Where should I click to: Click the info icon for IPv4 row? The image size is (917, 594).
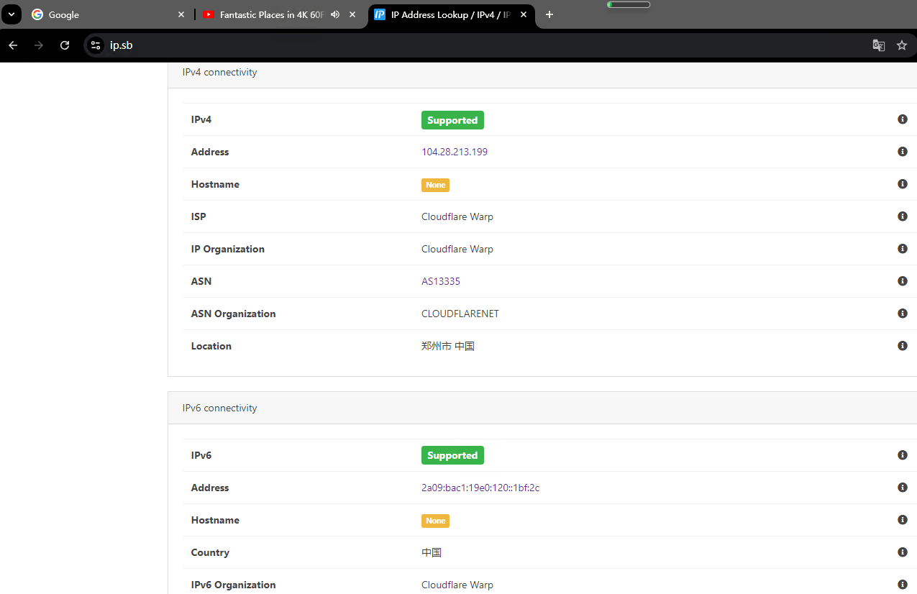point(903,119)
